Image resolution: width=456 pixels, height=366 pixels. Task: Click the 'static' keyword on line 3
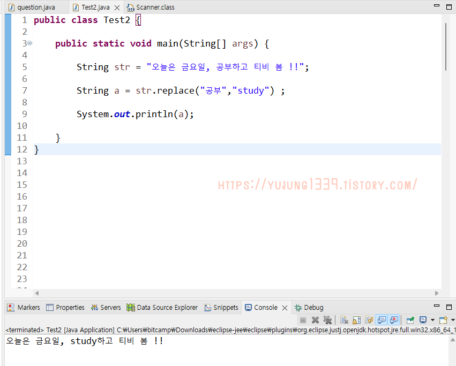click(x=108, y=43)
